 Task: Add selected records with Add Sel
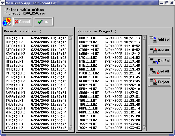(160, 40)
